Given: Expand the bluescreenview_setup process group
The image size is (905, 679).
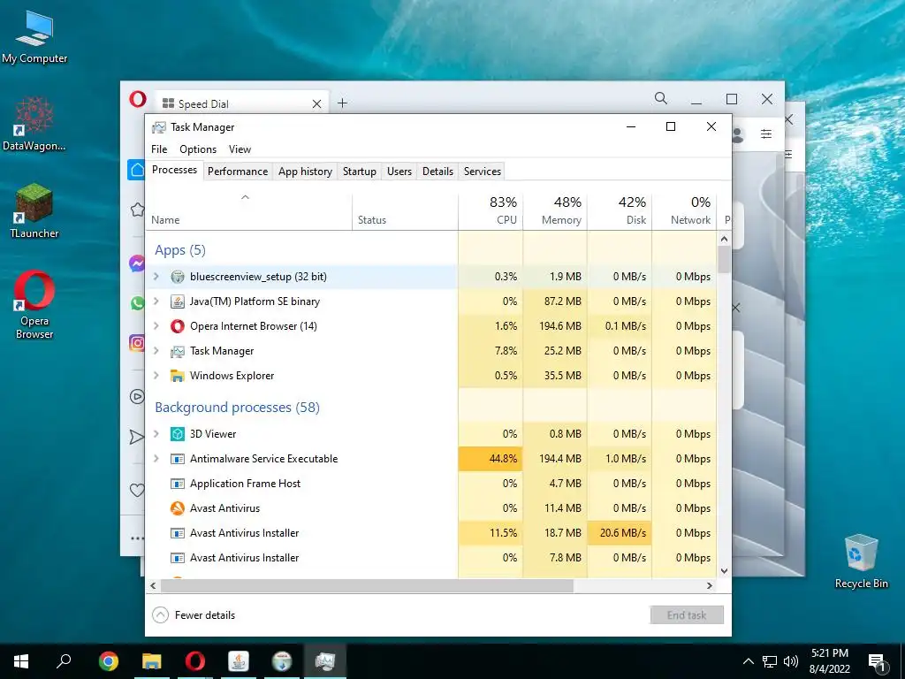Looking at the screenshot, I should (x=156, y=277).
